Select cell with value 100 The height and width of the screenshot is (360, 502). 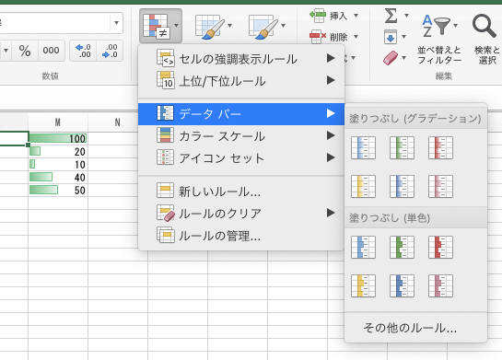click(x=58, y=138)
